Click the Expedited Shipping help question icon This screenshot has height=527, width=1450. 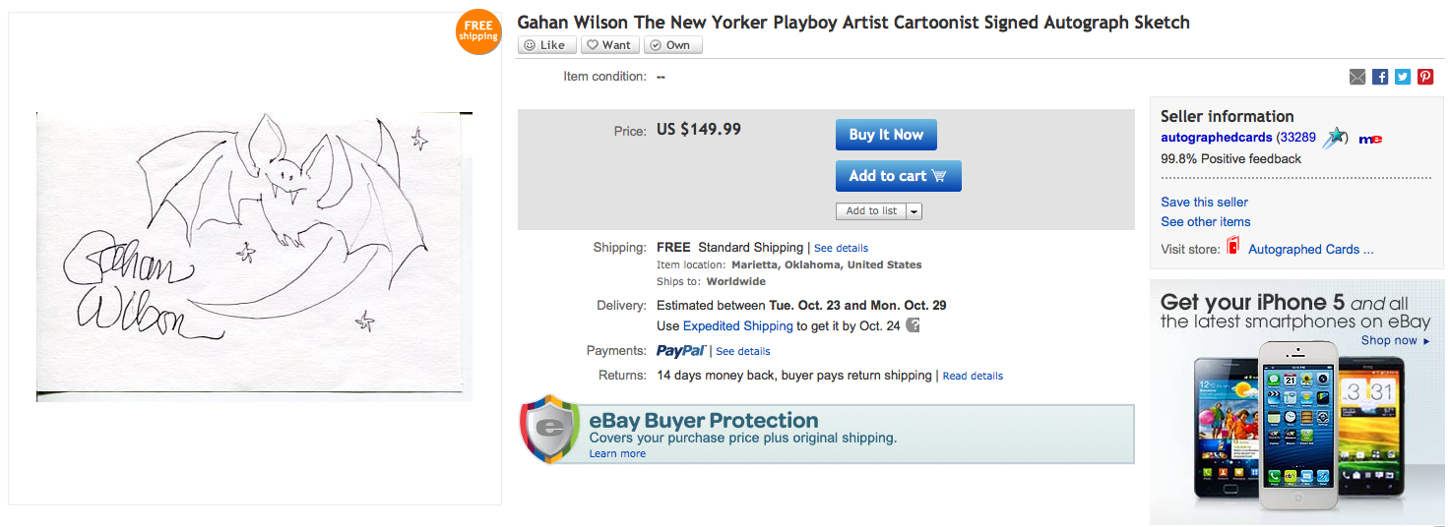913,325
